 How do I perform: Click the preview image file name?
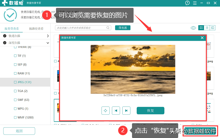coord(133,95)
